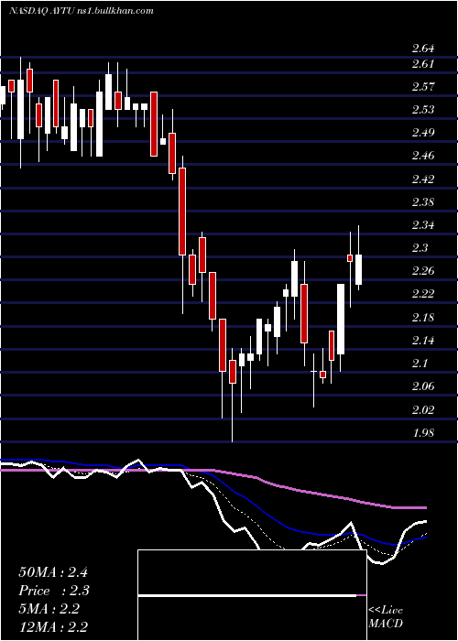
Task: Click the 2.14 price axis label
Action: click(423, 340)
